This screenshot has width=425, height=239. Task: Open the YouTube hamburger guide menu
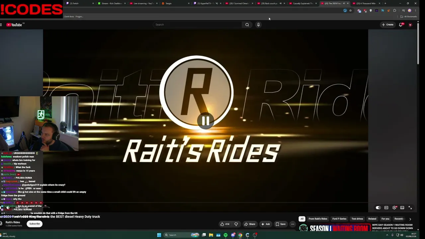tap(1, 25)
